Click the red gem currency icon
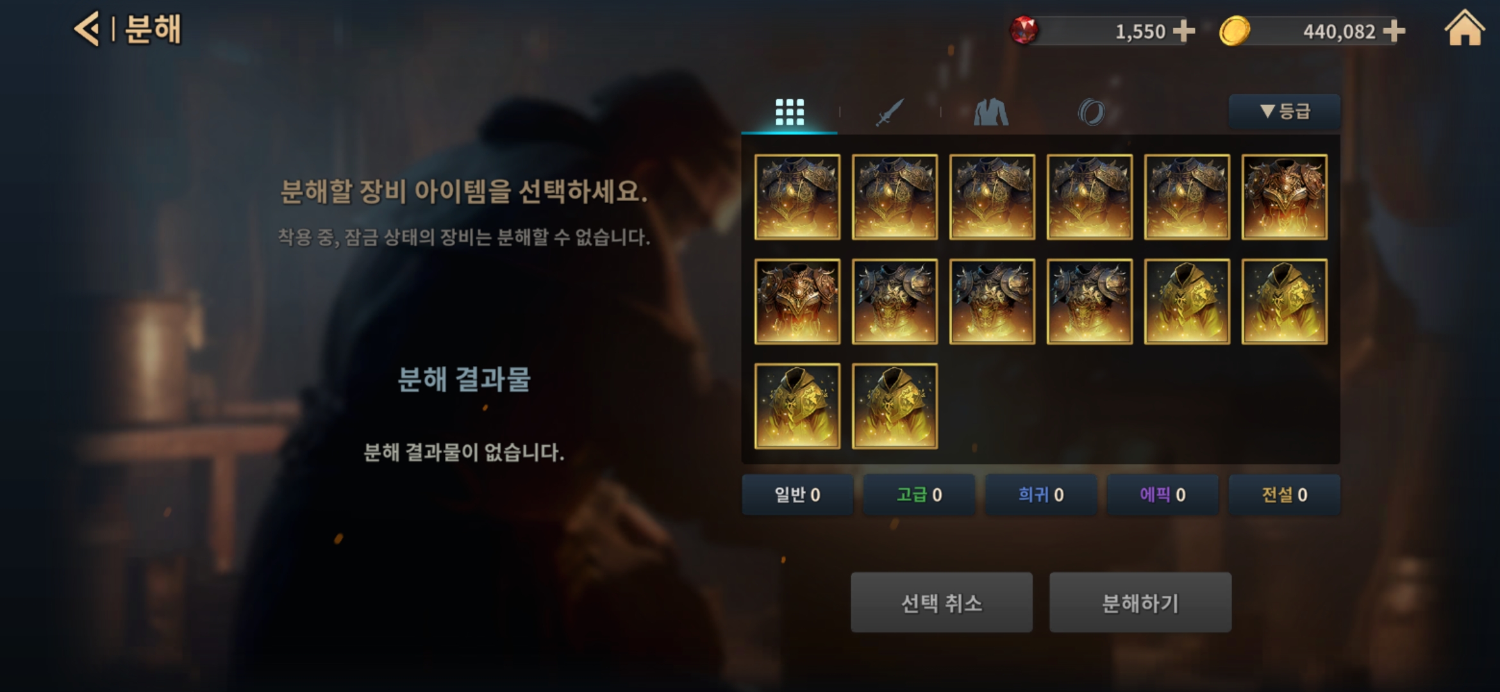Viewport: 1500px width, 692px height. (1024, 30)
